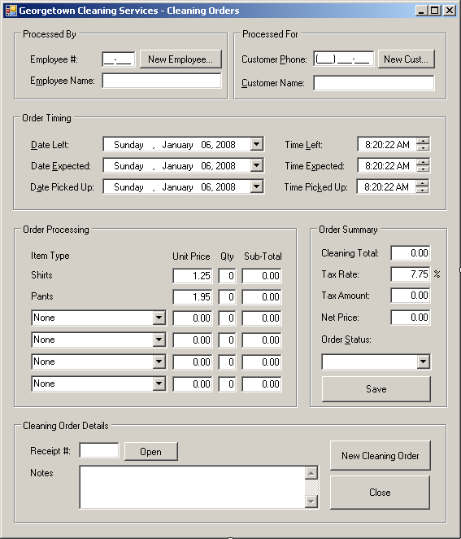The width and height of the screenshot is (461, 539).
Task: Click inside the Notes text area
Action: [x=192, y=487]
